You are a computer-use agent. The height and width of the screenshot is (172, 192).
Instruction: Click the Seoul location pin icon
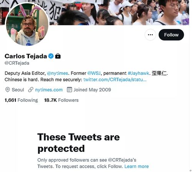[8, 90]
